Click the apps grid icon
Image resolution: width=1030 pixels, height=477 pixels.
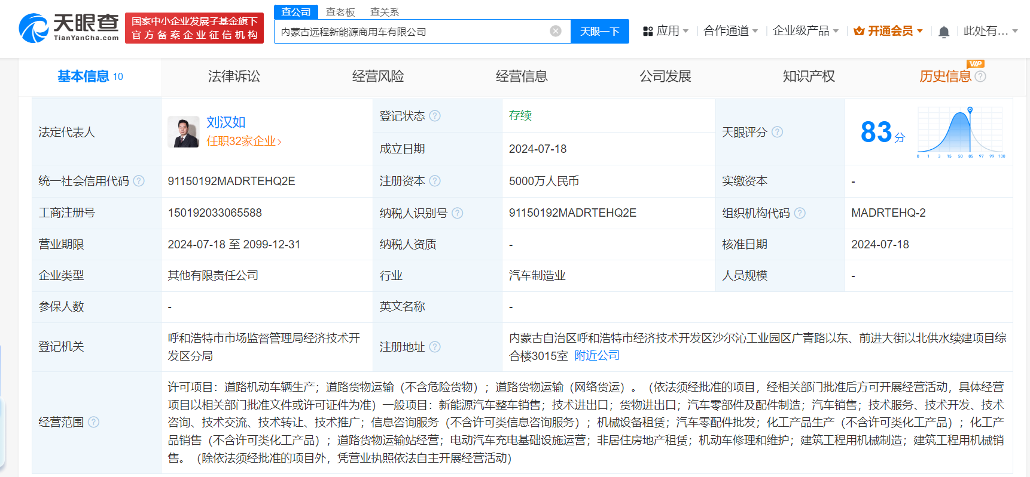click(x=648, y=31)
